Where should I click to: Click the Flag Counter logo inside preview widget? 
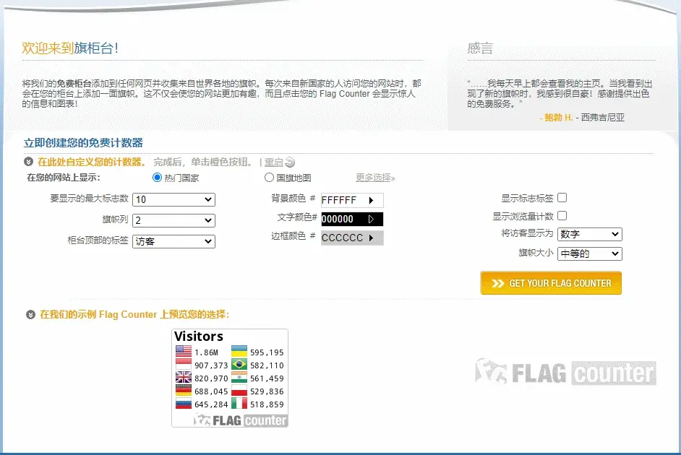tap(240, 420)
